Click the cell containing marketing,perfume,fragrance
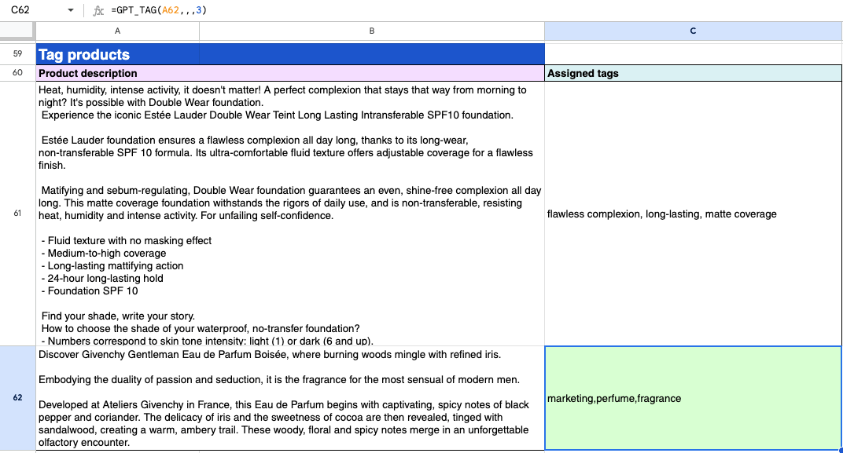843x453 pixels. pos(692,399)
